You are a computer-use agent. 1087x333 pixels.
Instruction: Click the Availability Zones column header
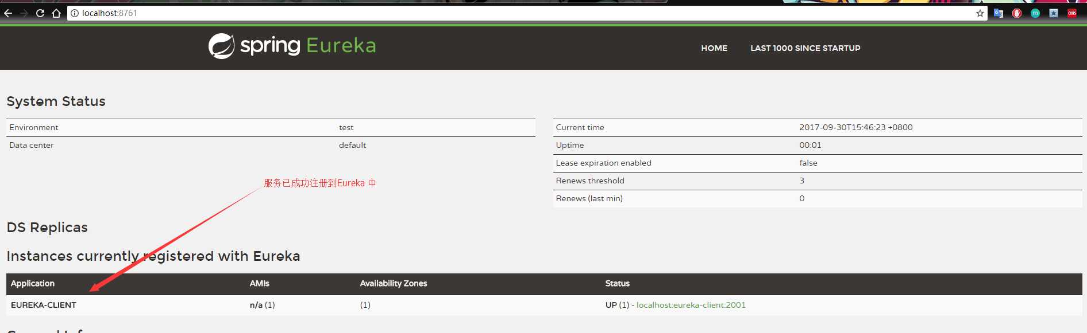[394, 283]
